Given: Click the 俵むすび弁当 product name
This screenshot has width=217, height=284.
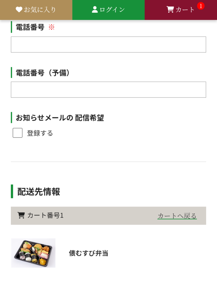Looking at the screenshot, I should [x=88, y=253].
